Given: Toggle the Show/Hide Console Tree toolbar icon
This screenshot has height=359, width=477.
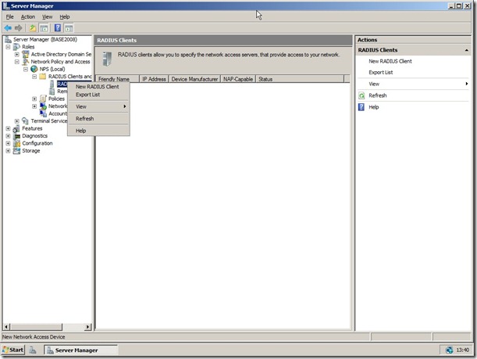Looking at the screenshot, I should (x=44, y=28).
